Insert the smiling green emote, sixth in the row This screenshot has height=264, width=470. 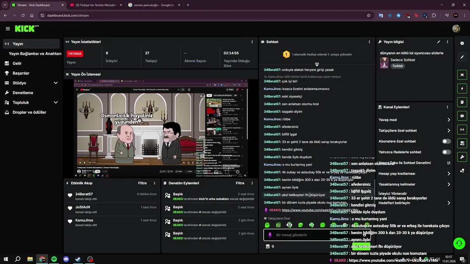point(322,225)
